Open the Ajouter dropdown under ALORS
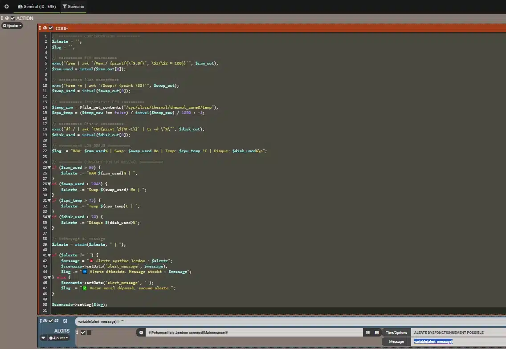This screenshot has width=506, height=349. [x=59, y=338]
